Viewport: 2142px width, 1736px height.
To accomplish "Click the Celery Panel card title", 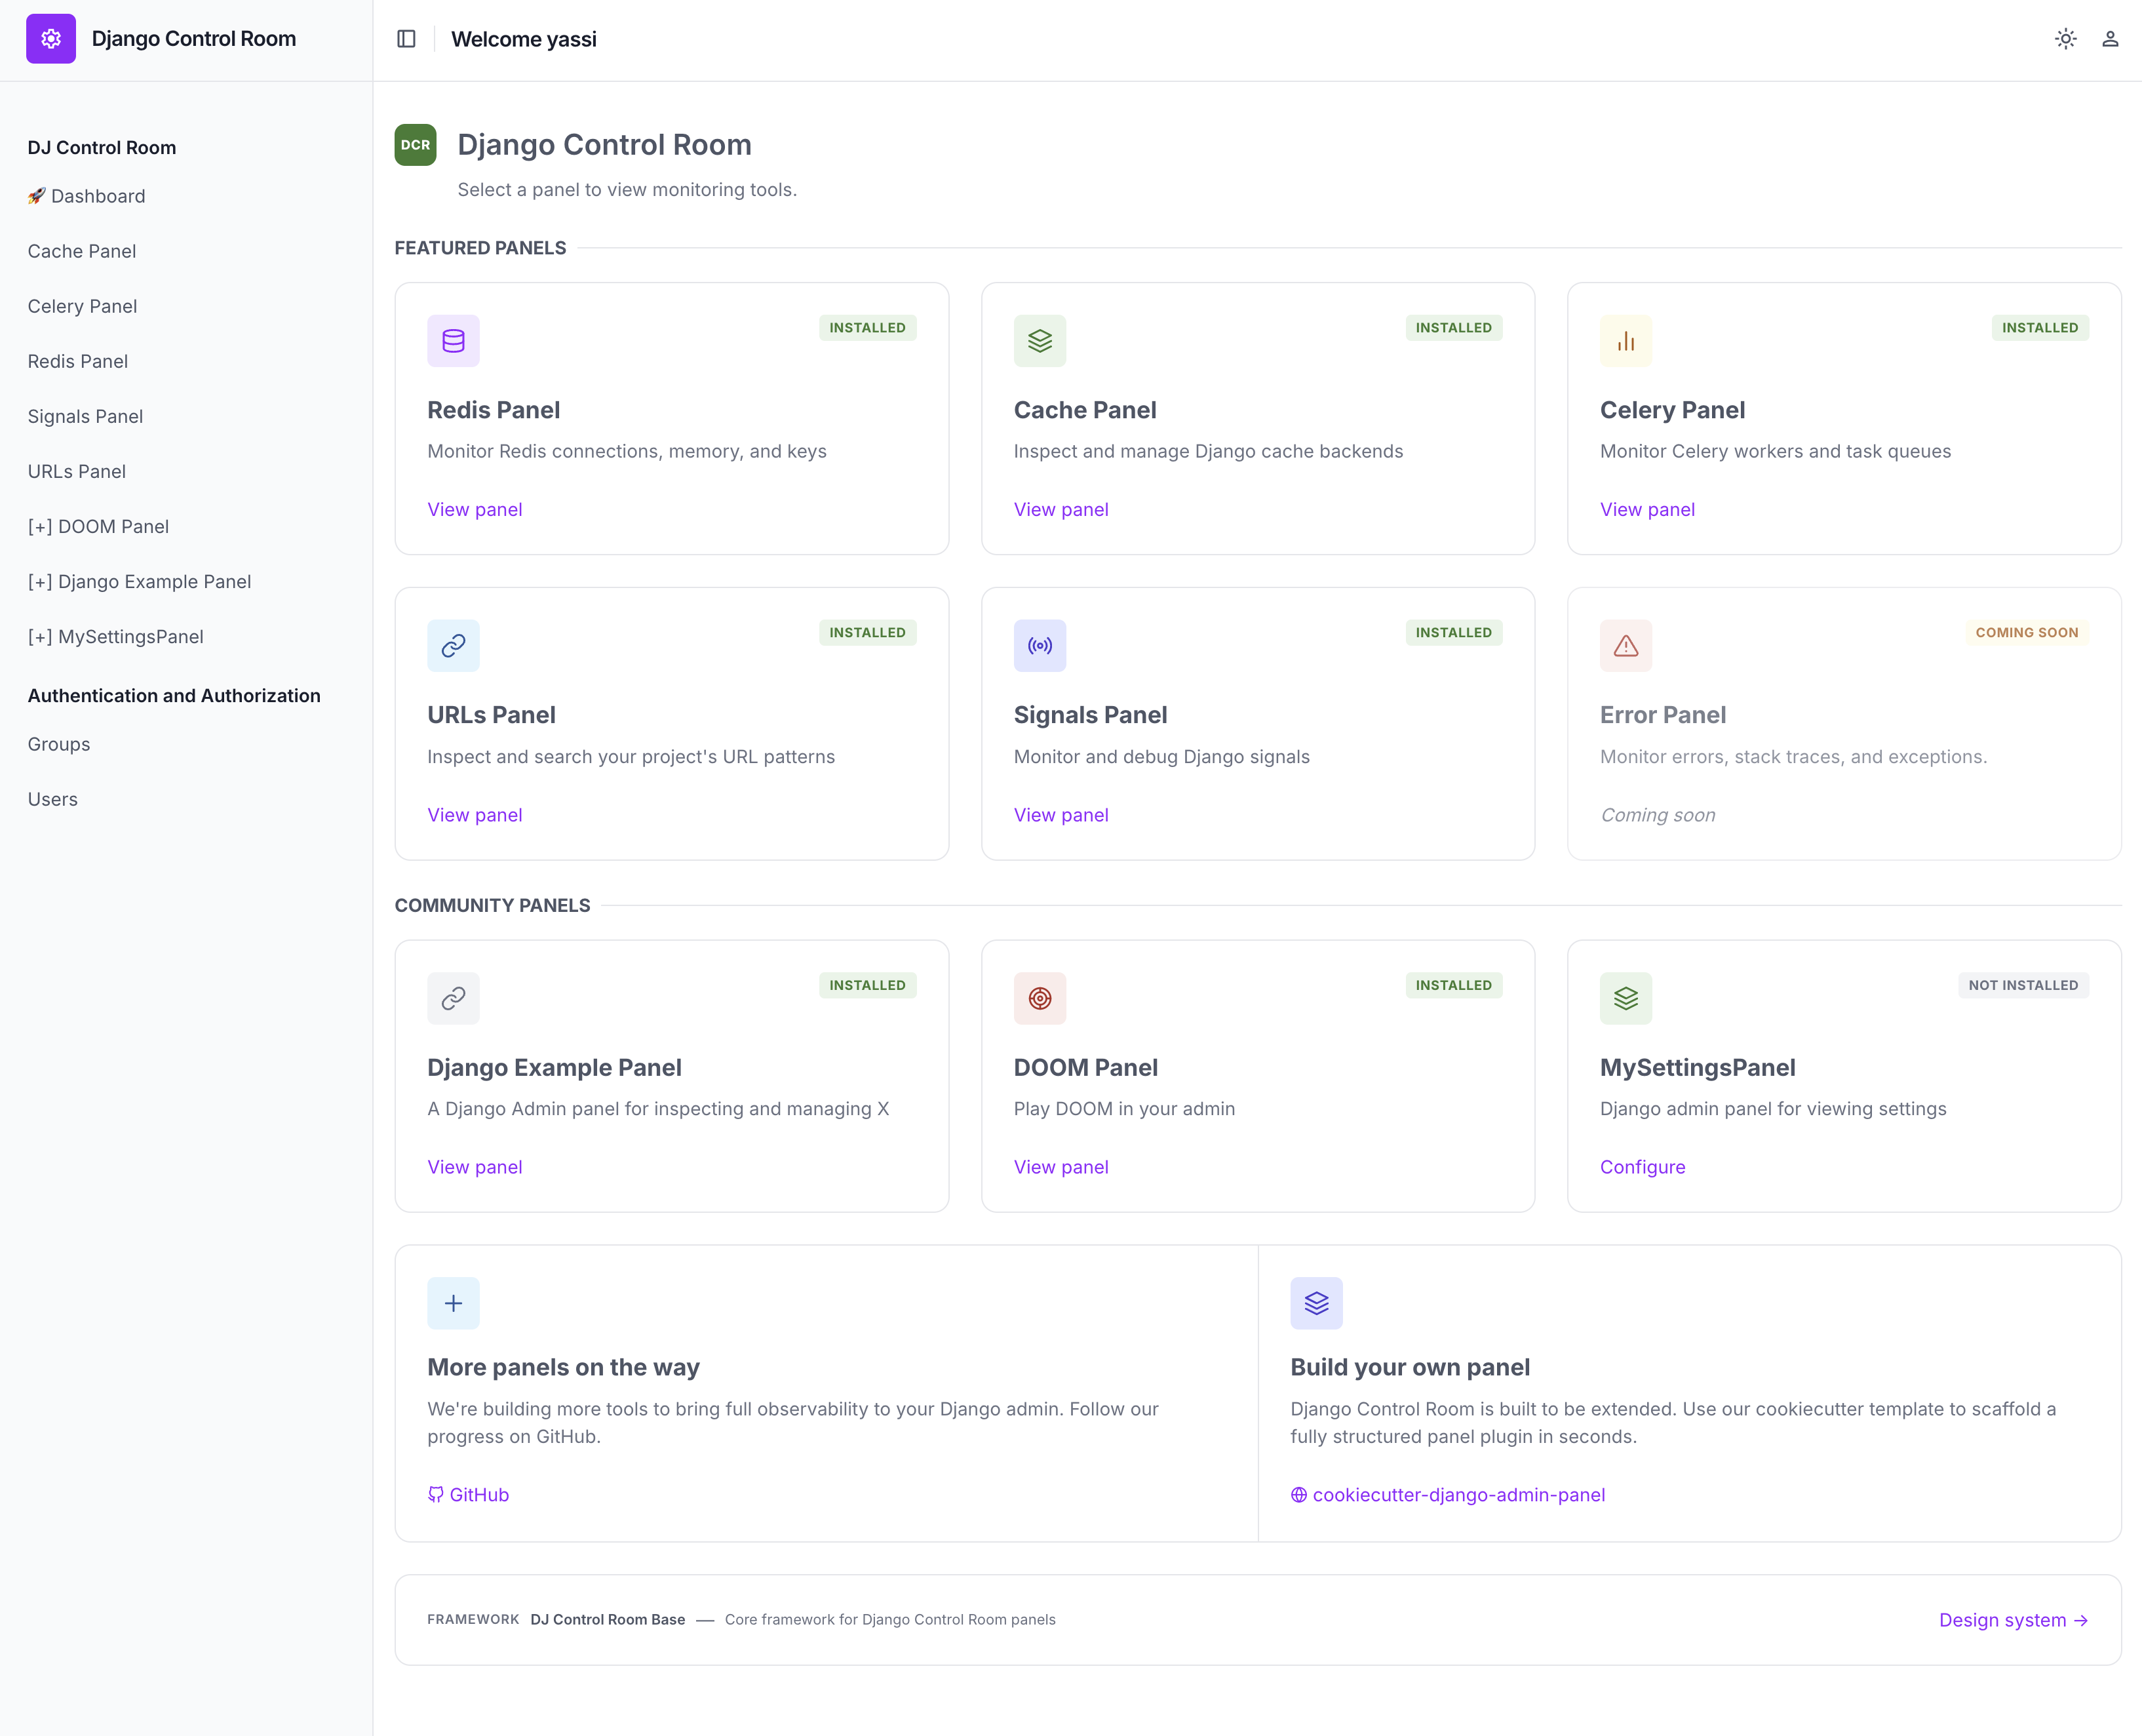I will [x=1672, y=410].
